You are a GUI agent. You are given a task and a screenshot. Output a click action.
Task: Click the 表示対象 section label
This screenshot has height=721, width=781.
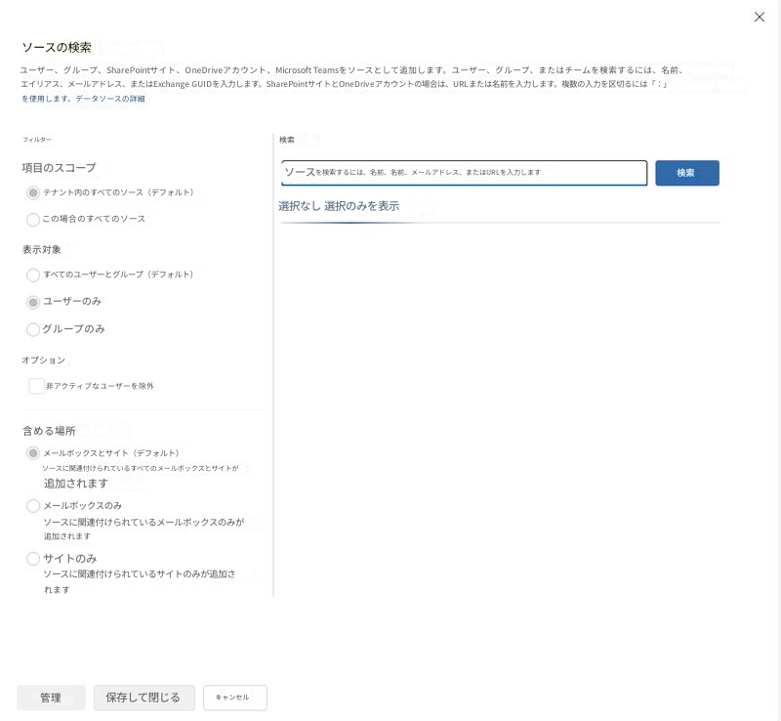pyautogui.click(x=42, y=250)
